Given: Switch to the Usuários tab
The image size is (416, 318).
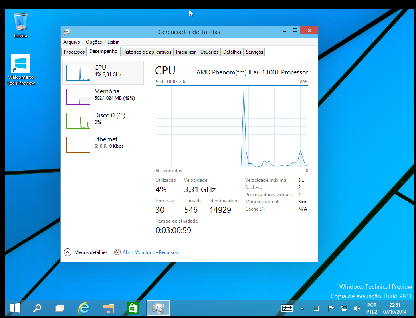Looking at the screenshot, I should 209,52.
